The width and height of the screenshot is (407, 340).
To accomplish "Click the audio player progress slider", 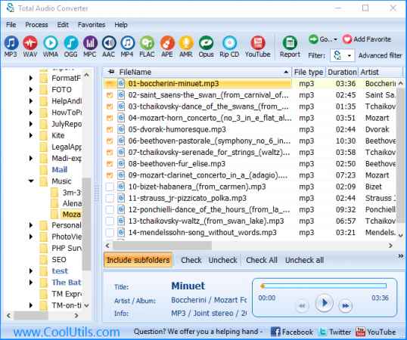I will point(325,286).
